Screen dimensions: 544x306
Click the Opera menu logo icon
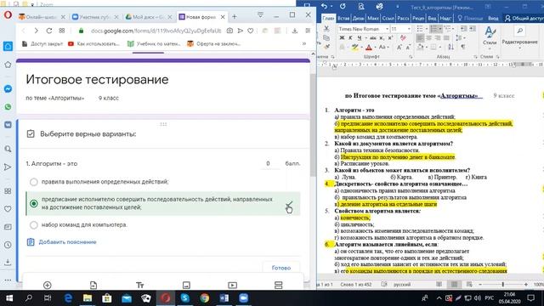tap(8, 15)
